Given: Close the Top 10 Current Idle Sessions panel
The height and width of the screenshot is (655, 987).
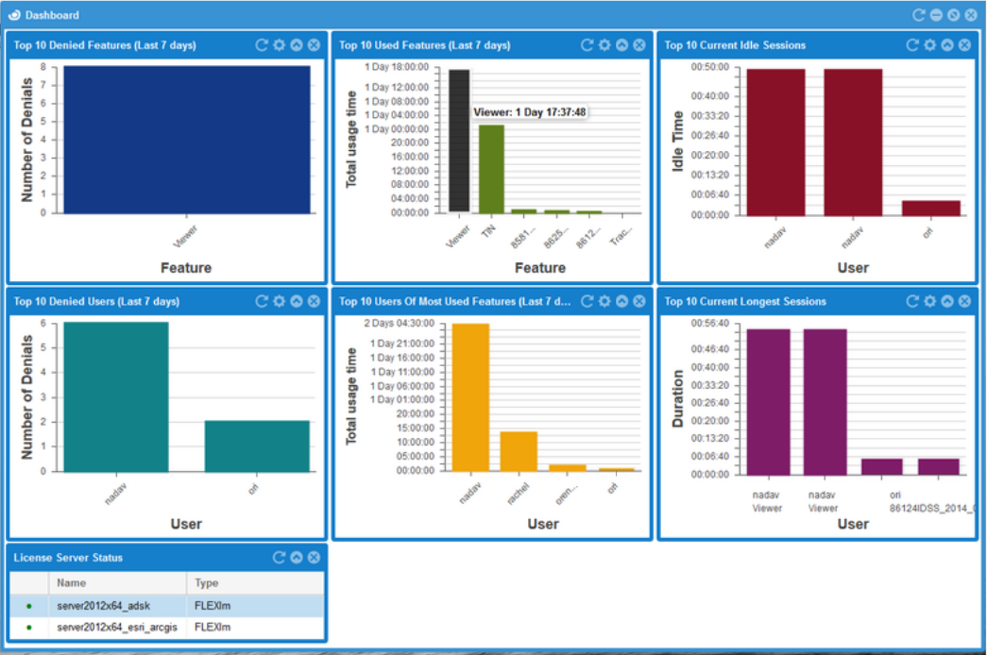Looking at the screenshot, I should click(964, 45).
